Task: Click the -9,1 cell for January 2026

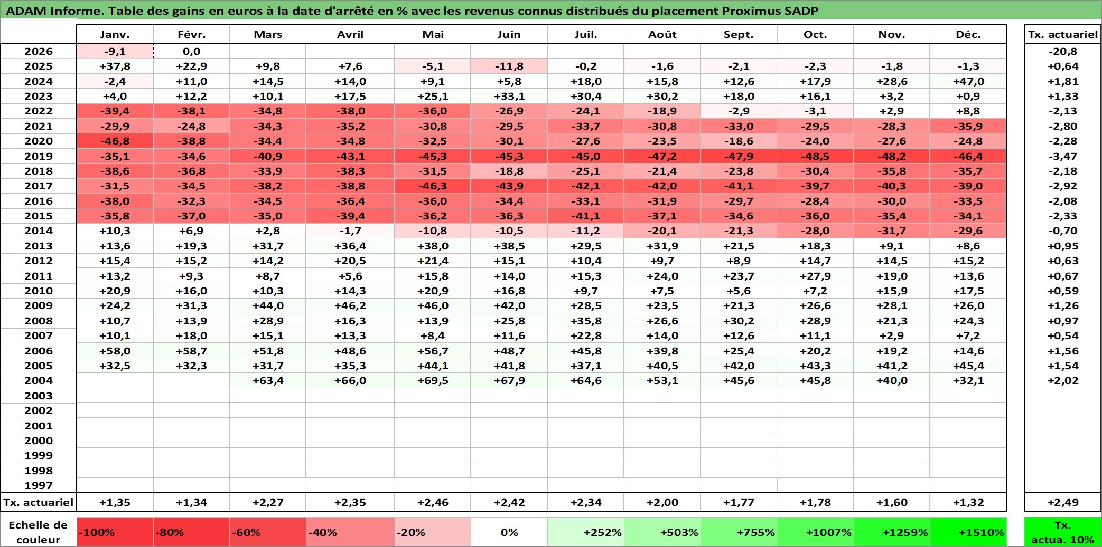Action: [x=115, y=51]
